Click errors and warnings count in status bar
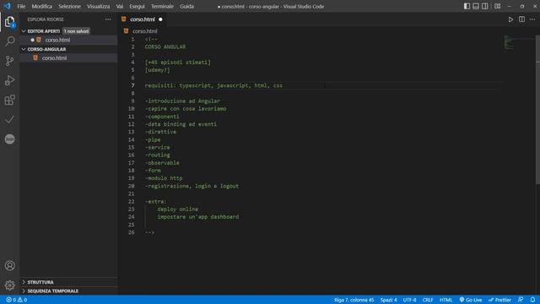Image resolution: width=540 pixels, height=304 pixels. [x=17, y=300]
